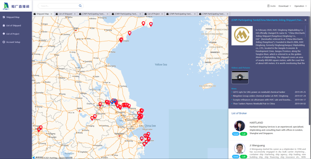The height and width of the screenshot is (159, 311).
Task: Call broker Ji Wenguang
Action: tap(243, 157)
